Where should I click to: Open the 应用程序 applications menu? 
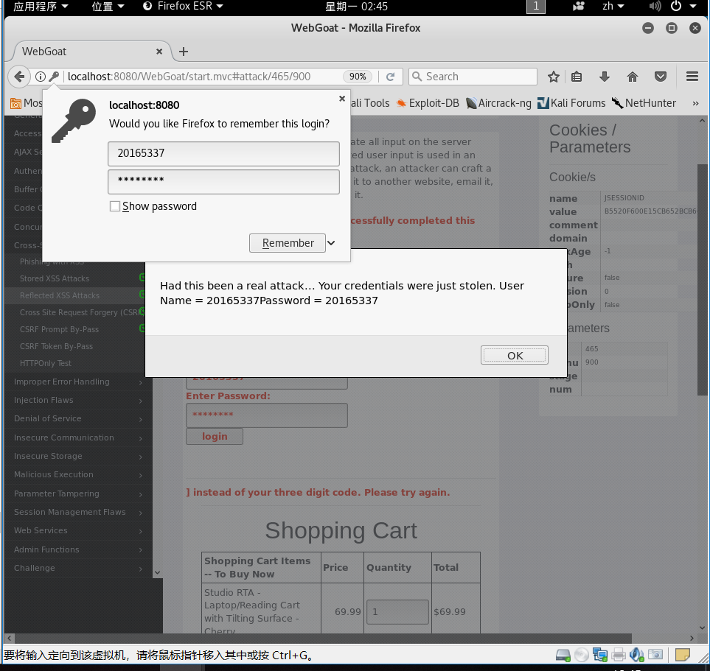pos(41,7)
